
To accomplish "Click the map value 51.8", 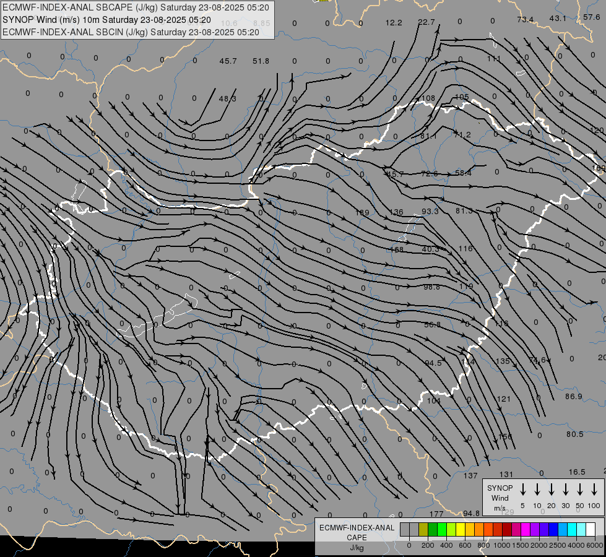I will (x=261, y=61).
